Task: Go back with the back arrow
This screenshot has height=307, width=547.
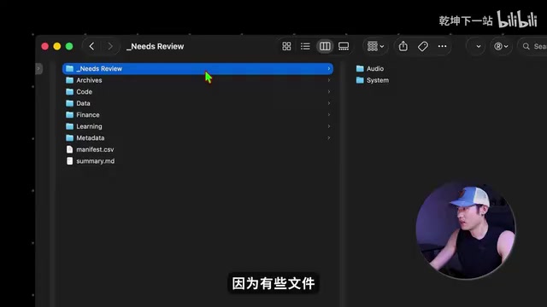Action: click(91, 46)
